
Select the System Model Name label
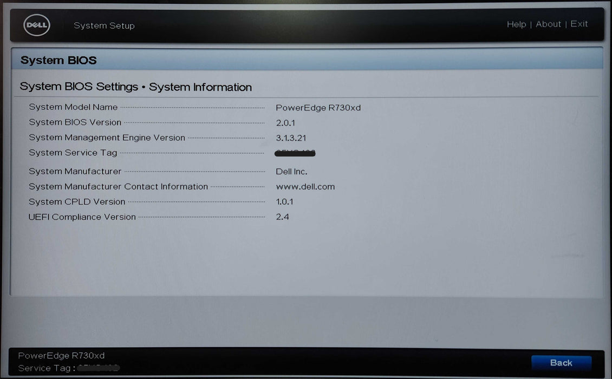(x=73, y=107)
